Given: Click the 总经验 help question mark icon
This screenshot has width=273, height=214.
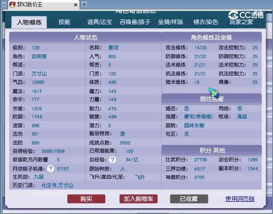Looking at the screenshot, I should coord(112,160).
